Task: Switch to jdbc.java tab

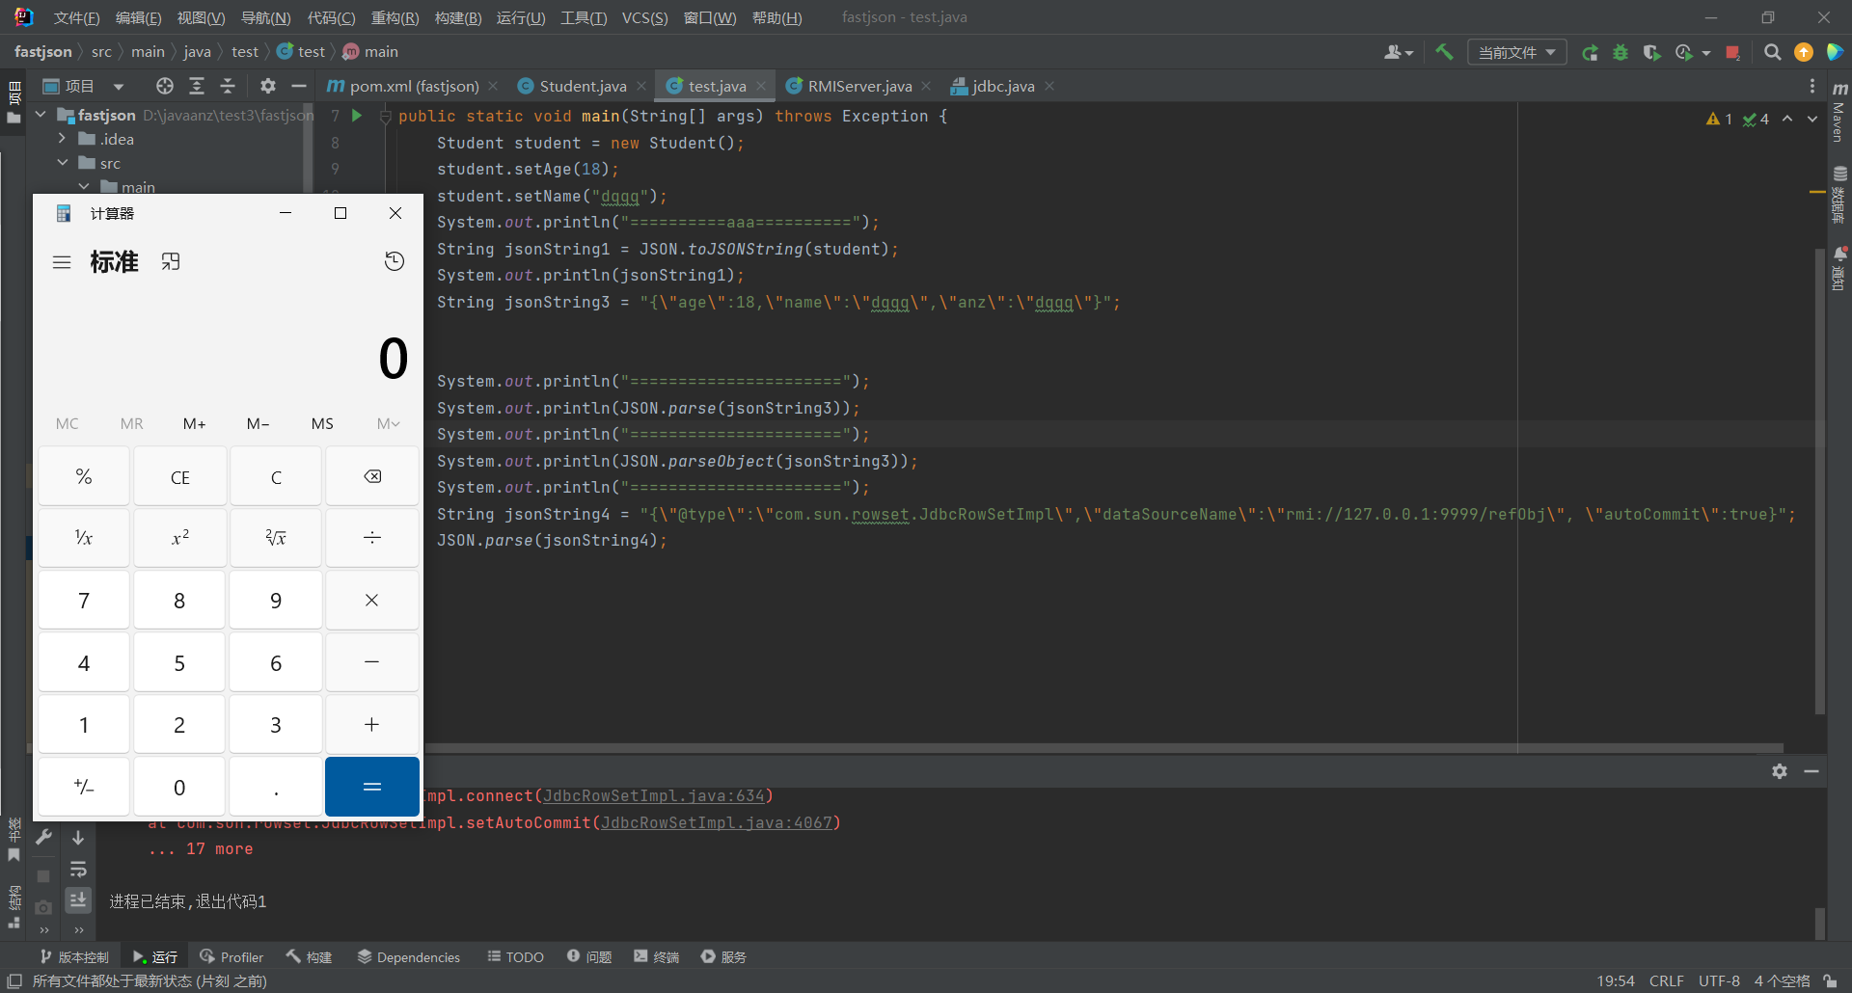Action: pyautogui.click(x=993, y=86)
